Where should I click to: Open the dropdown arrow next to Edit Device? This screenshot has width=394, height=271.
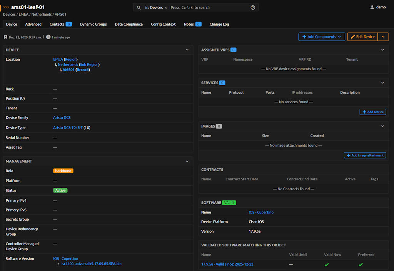[x=383, y=37]
